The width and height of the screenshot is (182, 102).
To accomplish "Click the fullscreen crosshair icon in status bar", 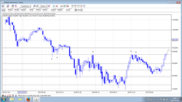I will point(13,96).
